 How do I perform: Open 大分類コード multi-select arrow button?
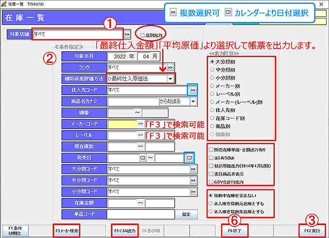[193, 169]
